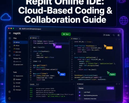Click the Packager files section label

point(17,58)
